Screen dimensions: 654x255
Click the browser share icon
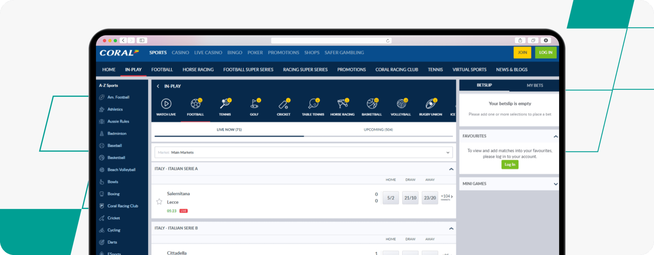[520, 40]
